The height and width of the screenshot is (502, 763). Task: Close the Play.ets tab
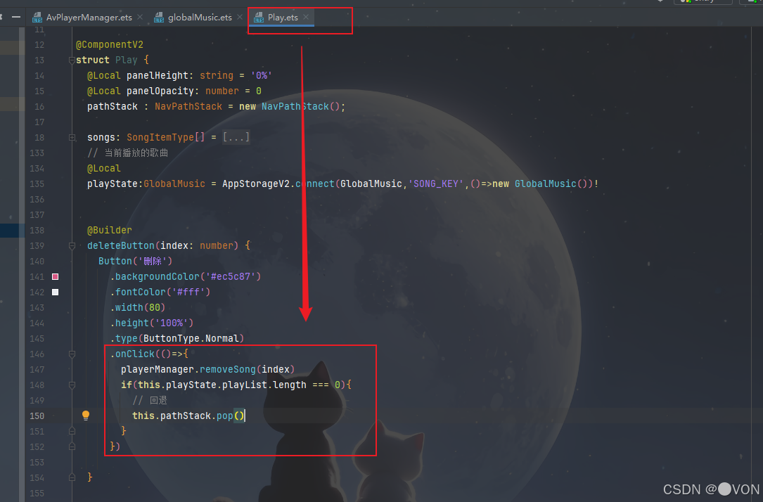pos(306,17)
